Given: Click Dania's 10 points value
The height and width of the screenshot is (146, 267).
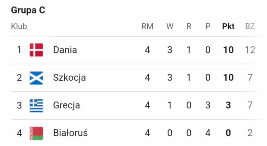Looking at the screenshot, I should pyautogui.click(x=228, y=50).
